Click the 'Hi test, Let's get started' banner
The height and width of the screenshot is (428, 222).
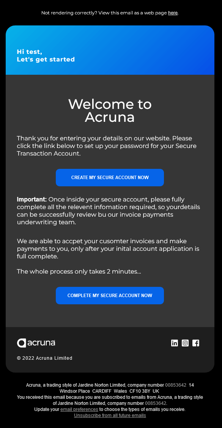(46, 55)
